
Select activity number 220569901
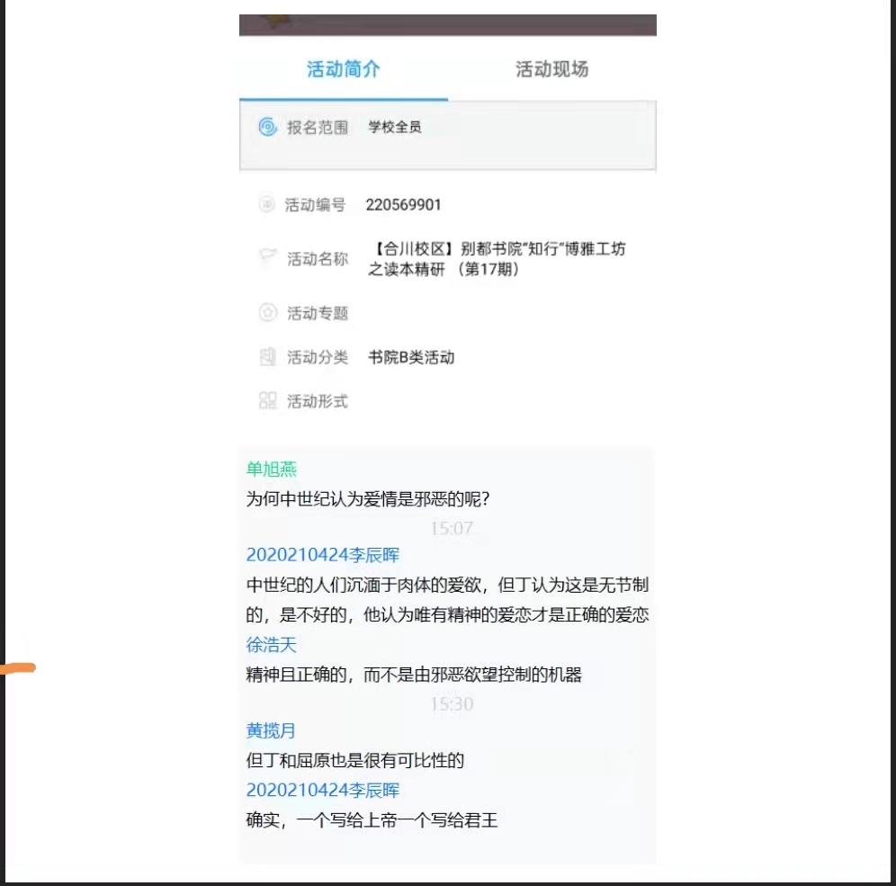point(403,205)
